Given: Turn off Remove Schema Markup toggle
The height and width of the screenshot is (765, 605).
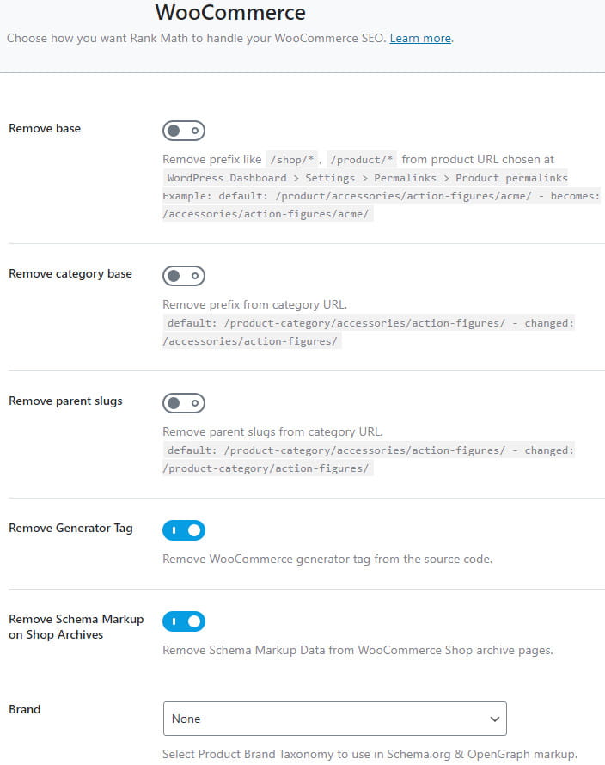Looking at the screenshot, I should click(184, 621).
